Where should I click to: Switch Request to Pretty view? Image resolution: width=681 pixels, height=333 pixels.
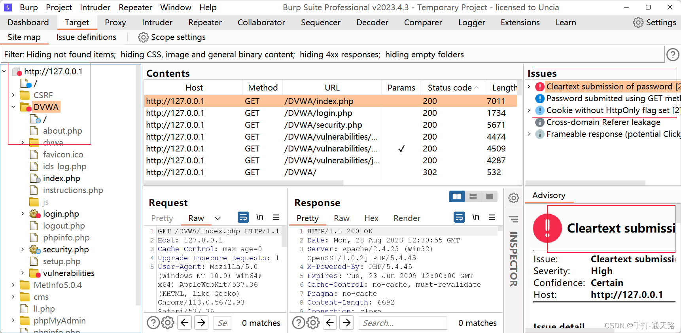[162, 218]
